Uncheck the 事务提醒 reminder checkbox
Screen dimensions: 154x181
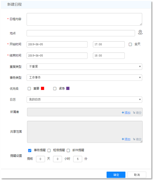pos(30,150)
